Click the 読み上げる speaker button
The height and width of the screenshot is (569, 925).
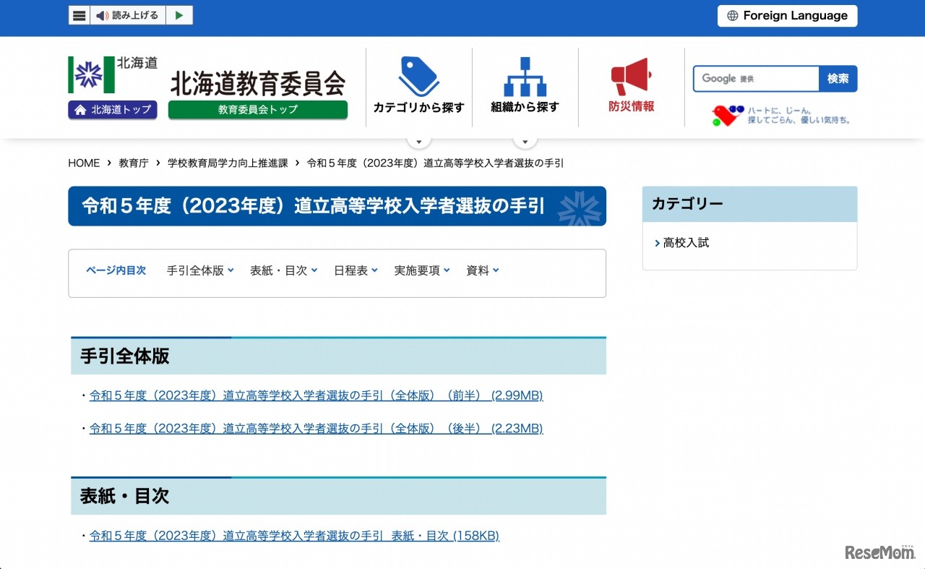[128, 15]
